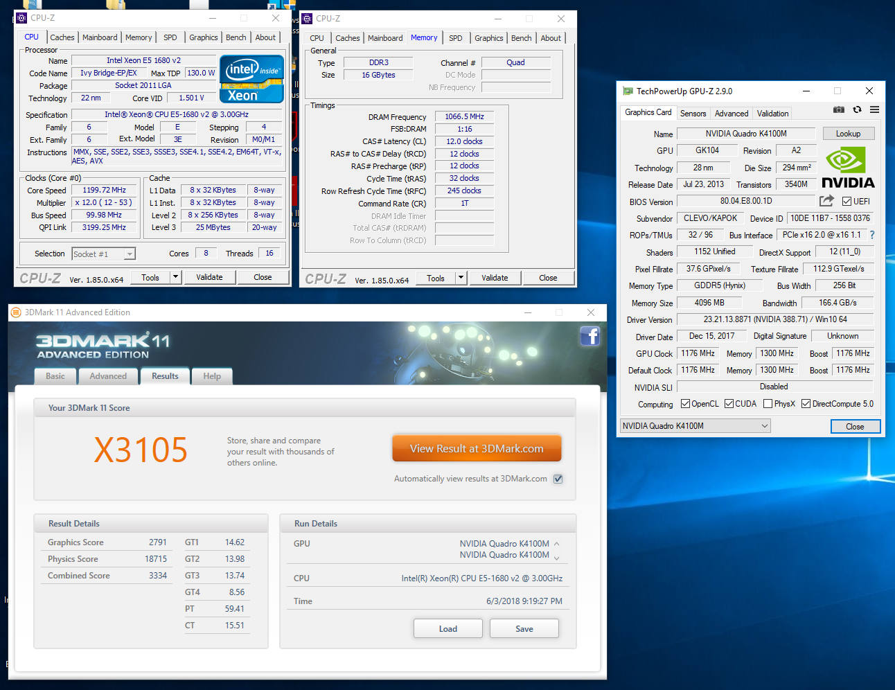Open Socket #1 selection dropdown in CPU-Z

tap(104, 254)
